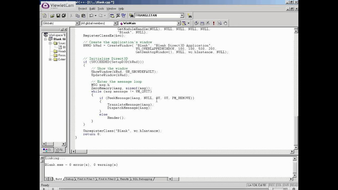The height and width of the screenshot is (190, 338).
Task: Cut selection with the scissors icon
Action: [71, 16]
